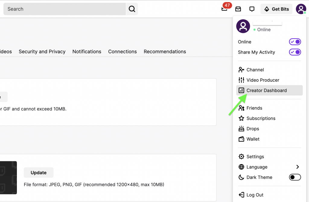The height and width of the screenshot is (202, 309).
Task: Select Log Out menu item
Action: 269,195
